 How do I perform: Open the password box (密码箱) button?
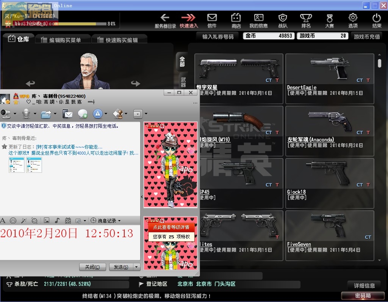pos(363,296)
